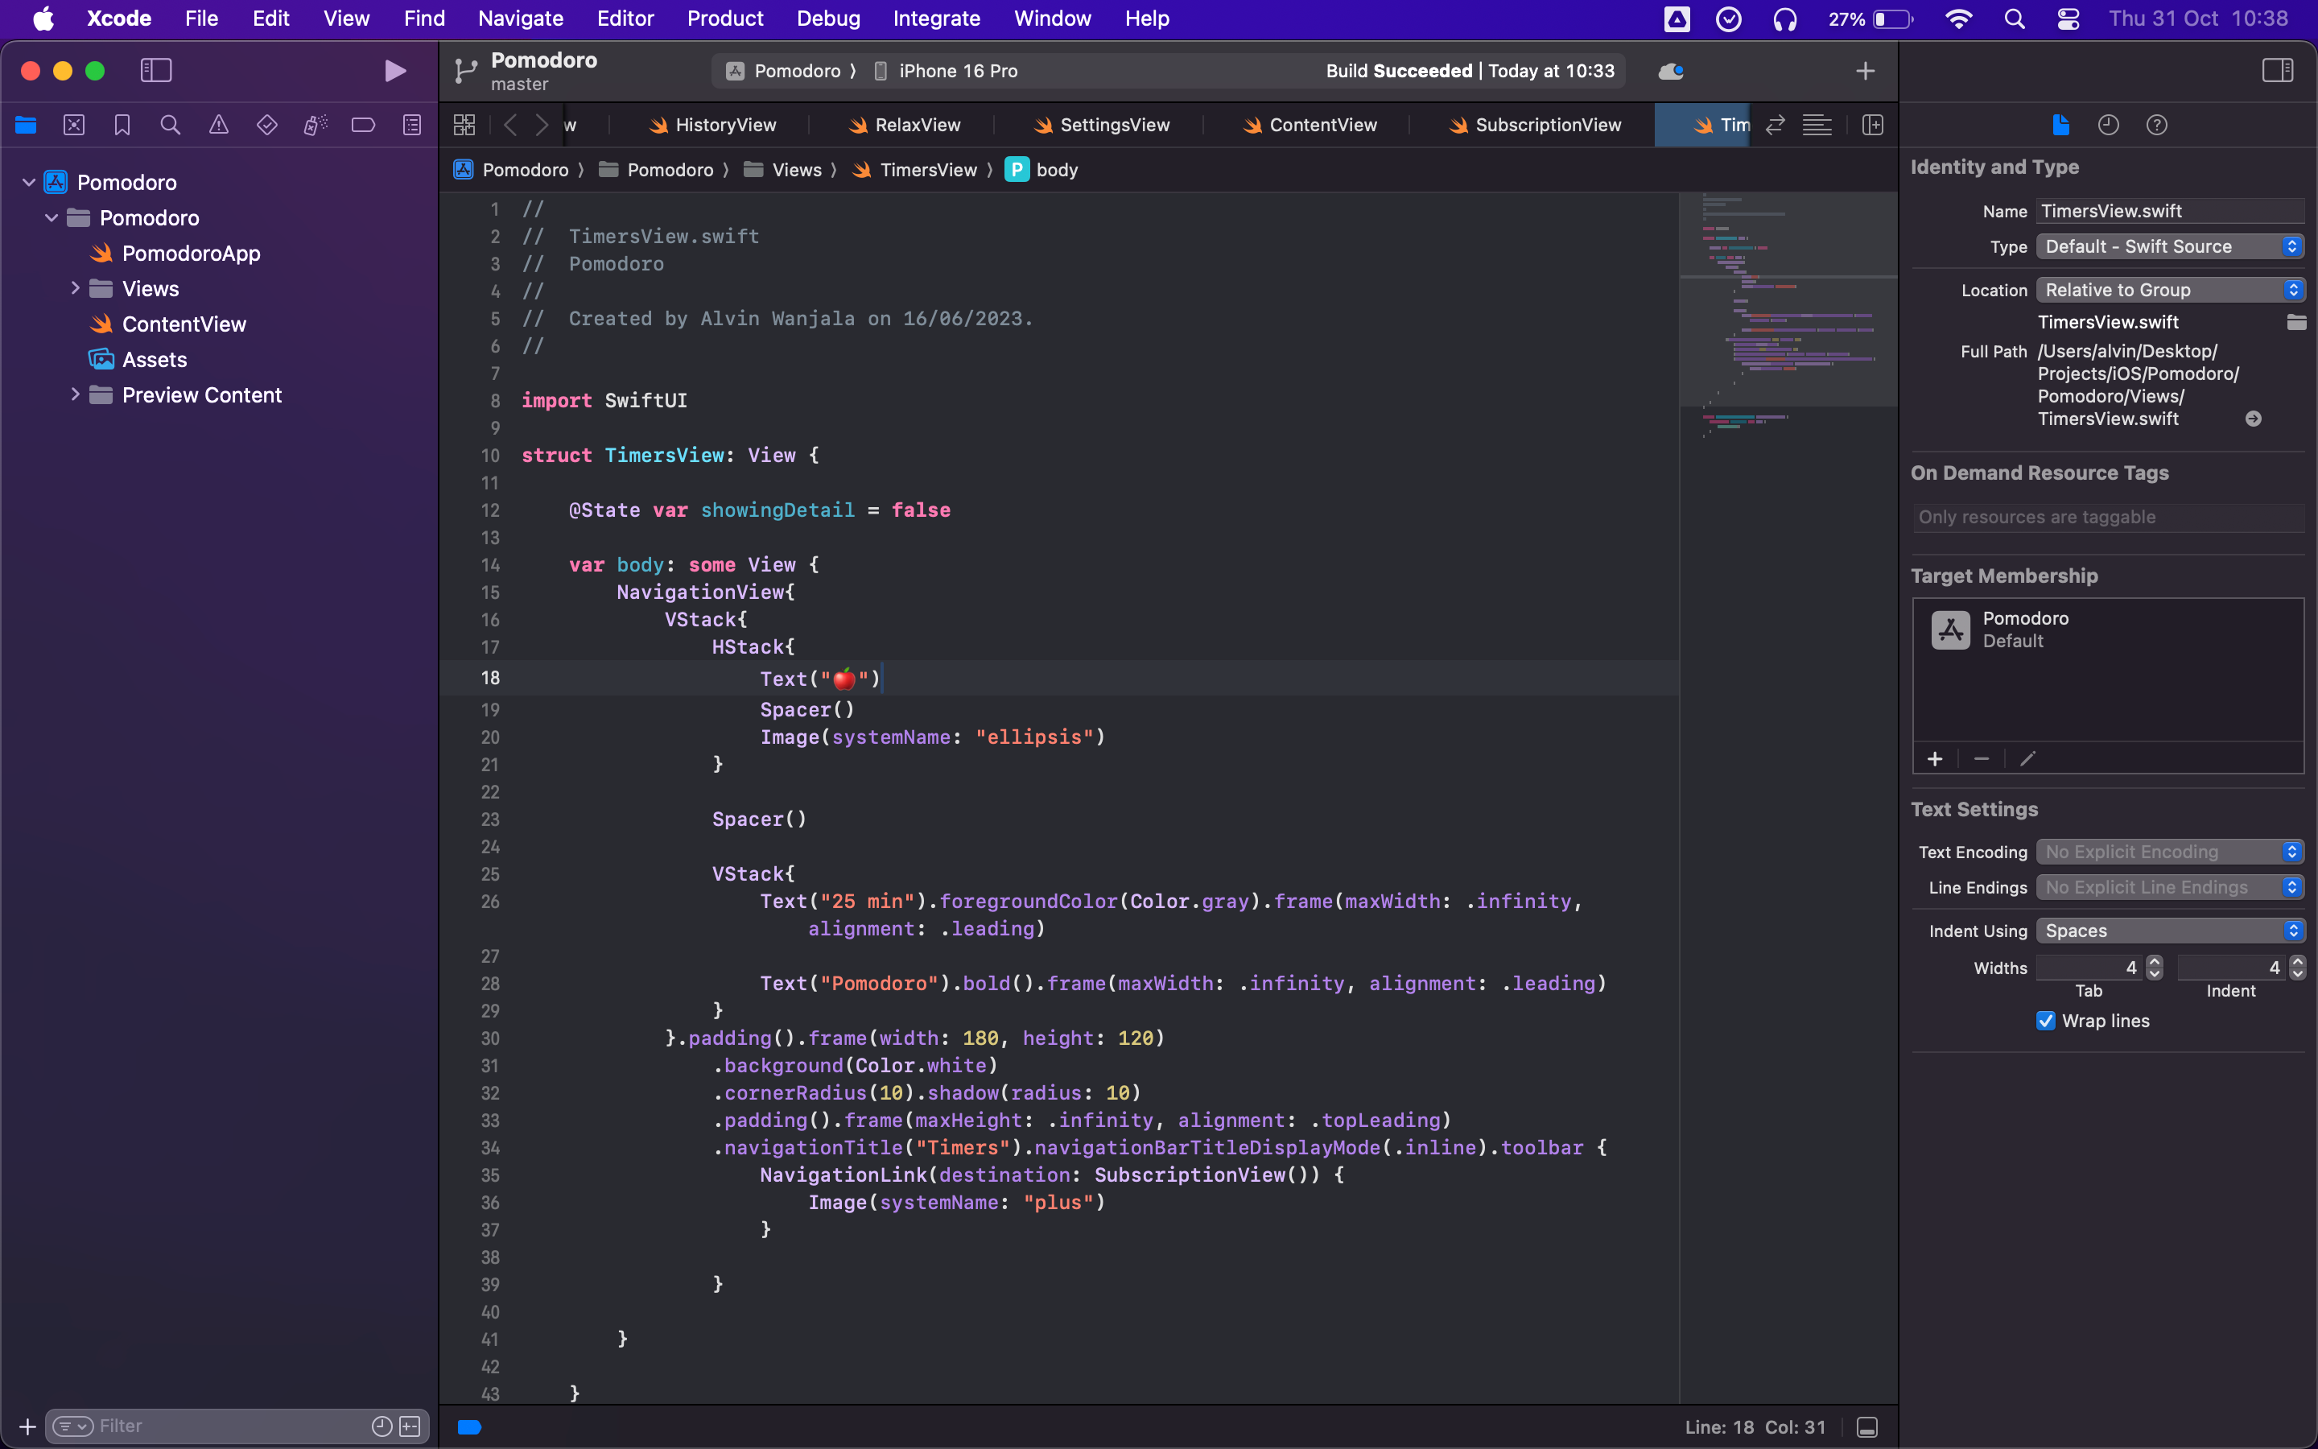Open the Debug menu

826,19
